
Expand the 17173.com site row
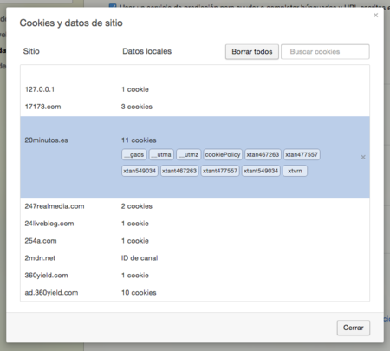[x=195, y=107]
